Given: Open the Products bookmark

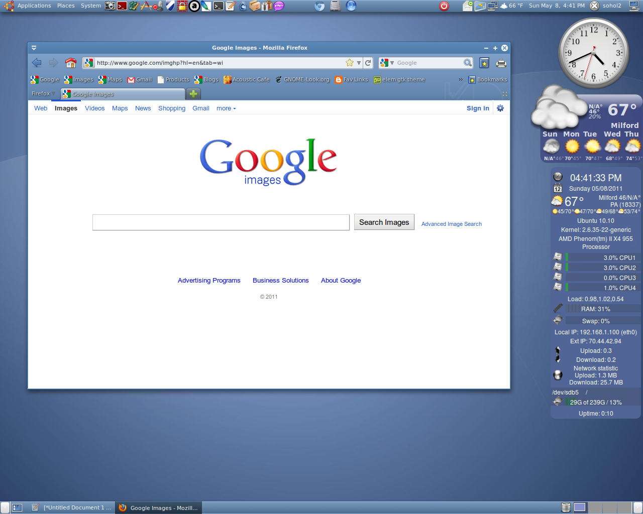Looking at the screenshot, I should click(173, 79).
